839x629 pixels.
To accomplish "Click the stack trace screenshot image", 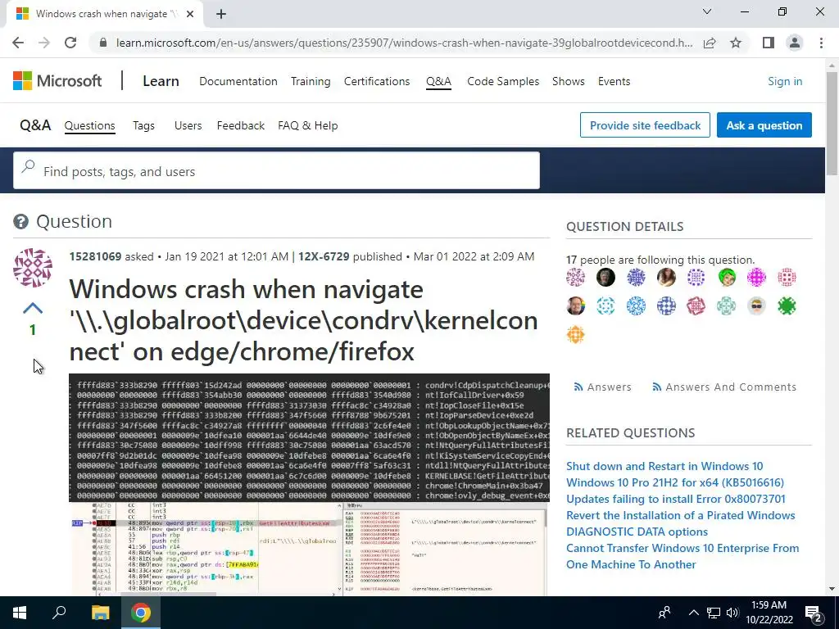I will click(309, 437).
